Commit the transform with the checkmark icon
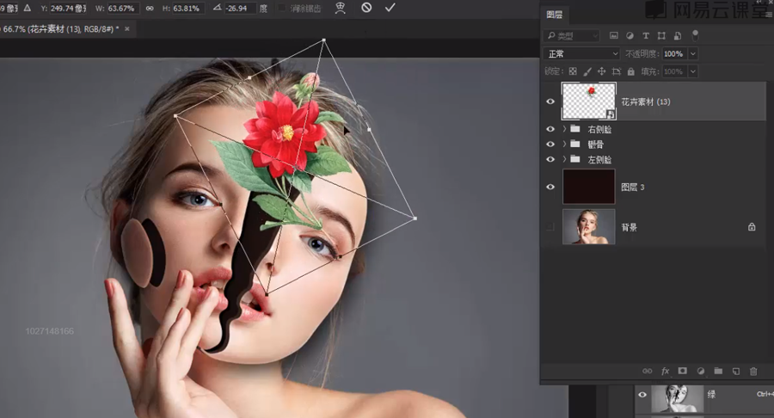Viewport: 774px width, 418px height. [390, 7]
